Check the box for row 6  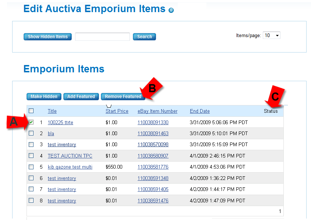point(31,178)
